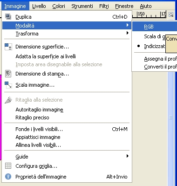Click the vertical scrollbar handle
Image resolution: width=177 pixels, height=186 pixels.
click(170, 117)
